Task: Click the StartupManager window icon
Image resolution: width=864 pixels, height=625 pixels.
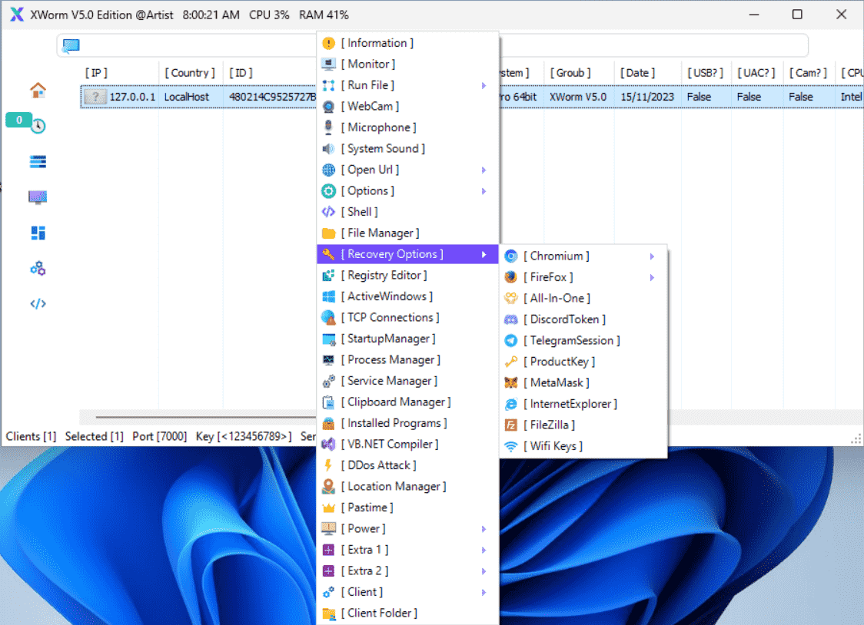Action: pyautogui.click(x=328, y=339)
